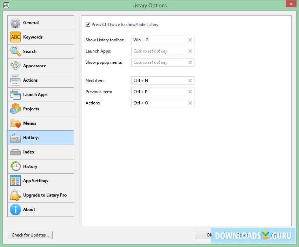Uncheck Press Ctrl twice to show/hide Listary
Screen dimensions: 299x247
pyautogui.click(x=88, y=25)
